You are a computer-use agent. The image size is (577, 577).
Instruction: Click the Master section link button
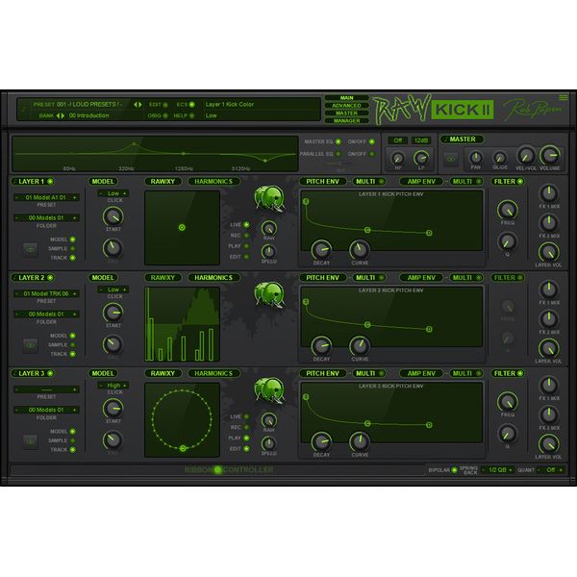pyautogui.click(x=451, y=159)
